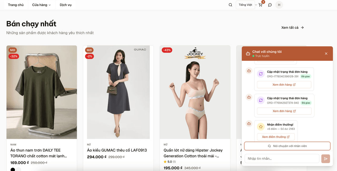Open Áo kiểu GUMAC thêu cổ LAF0913 title
This screenshot has width=337, height=171.
click(117, 150)
